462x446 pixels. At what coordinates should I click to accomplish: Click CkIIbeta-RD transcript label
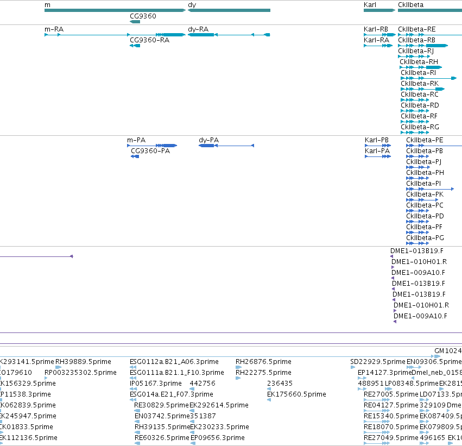tap(420, 105)
